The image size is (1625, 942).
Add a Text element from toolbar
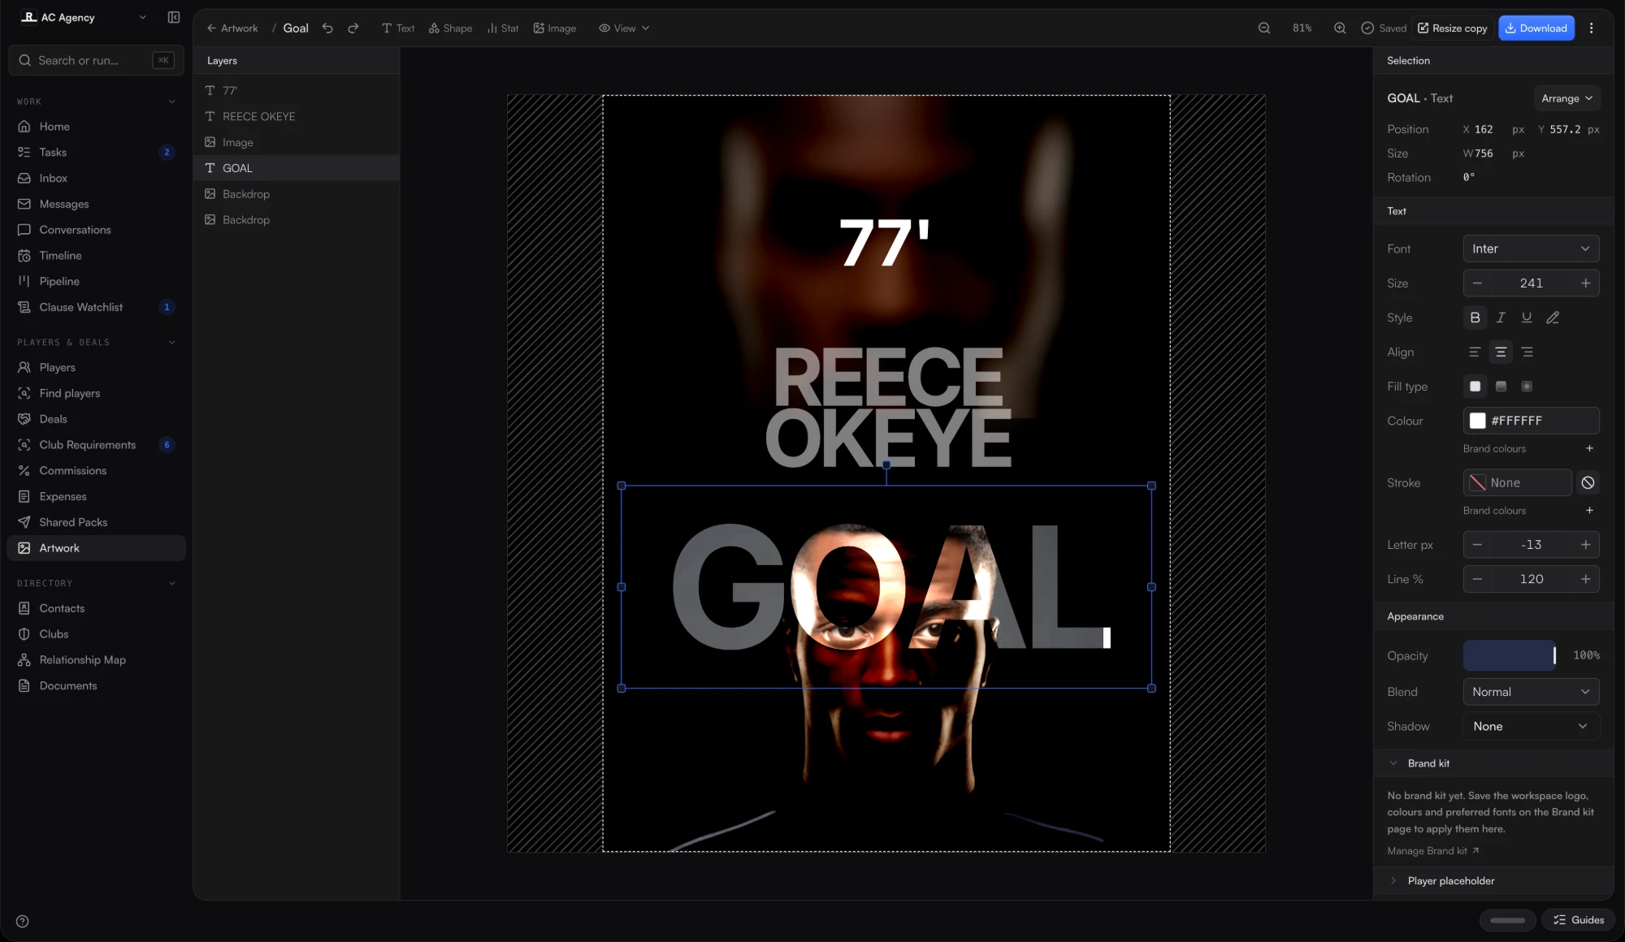(x=398, y=28)
